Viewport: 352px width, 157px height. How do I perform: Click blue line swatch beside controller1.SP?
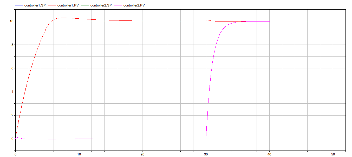[x=19, y=5]
